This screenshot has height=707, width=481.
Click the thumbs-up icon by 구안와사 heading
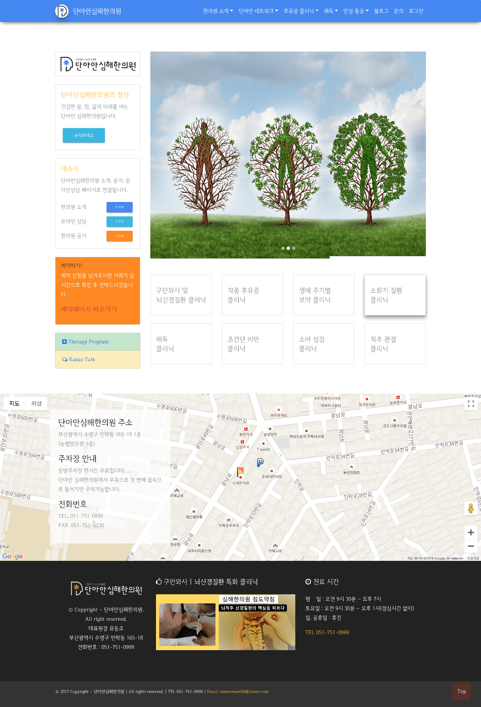[159, 582]
